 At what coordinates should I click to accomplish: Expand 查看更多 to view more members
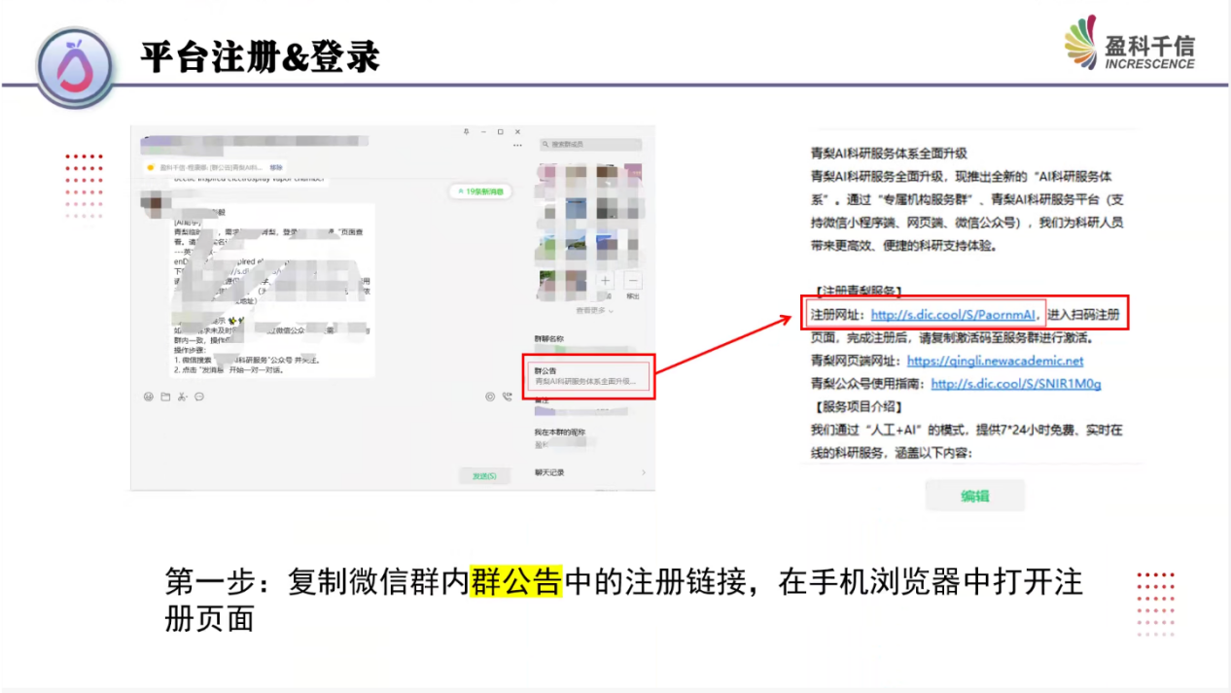click(x=593, y=310)
